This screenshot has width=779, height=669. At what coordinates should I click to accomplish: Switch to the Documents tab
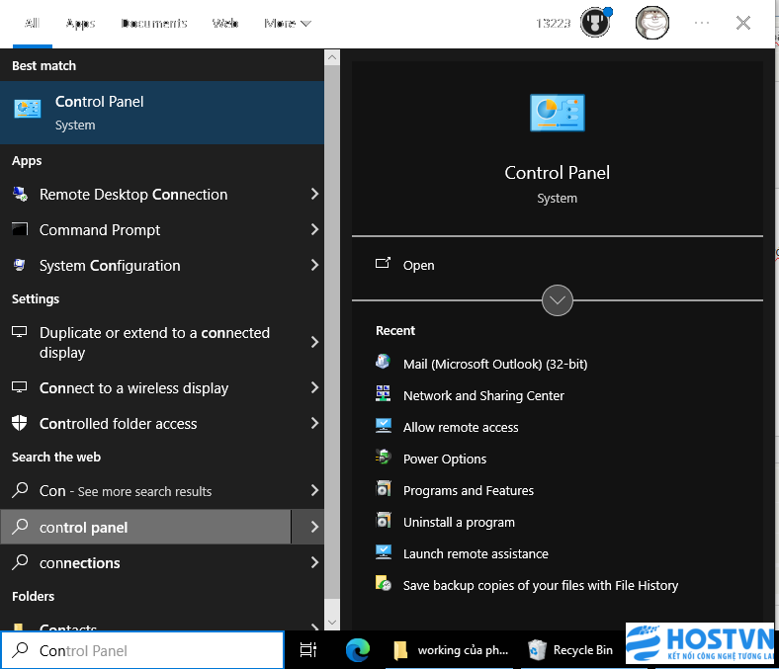(x=154, y=23)
